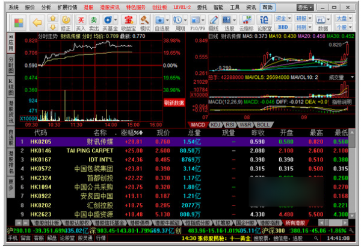This screenshot has width=361, height=247.
Task: Open the 帮助 menu
Action: click(x=267, y=8)
